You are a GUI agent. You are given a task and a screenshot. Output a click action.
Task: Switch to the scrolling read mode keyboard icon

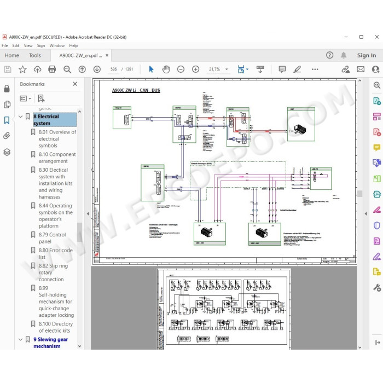(x=260, y=69)
